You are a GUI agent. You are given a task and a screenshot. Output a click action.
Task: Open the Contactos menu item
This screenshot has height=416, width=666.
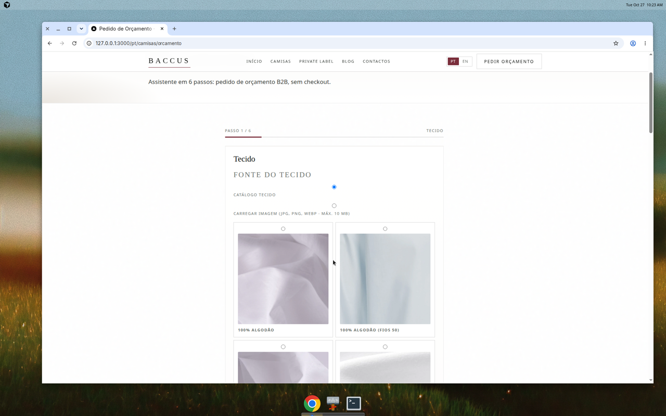[376, 61]
